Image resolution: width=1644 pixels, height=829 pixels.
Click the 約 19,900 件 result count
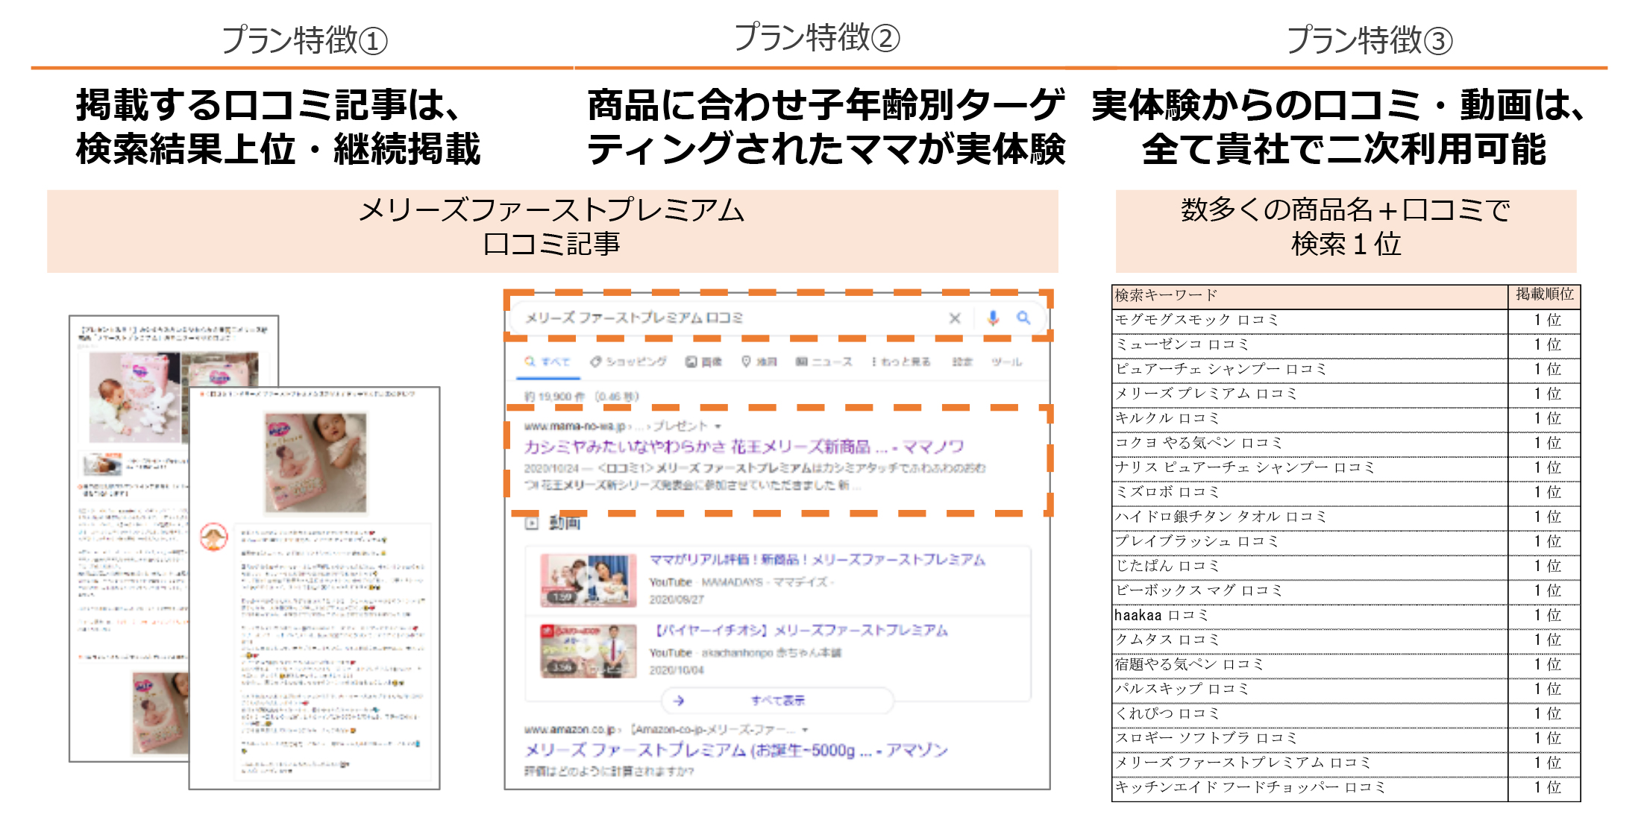(x=553, y=397)
